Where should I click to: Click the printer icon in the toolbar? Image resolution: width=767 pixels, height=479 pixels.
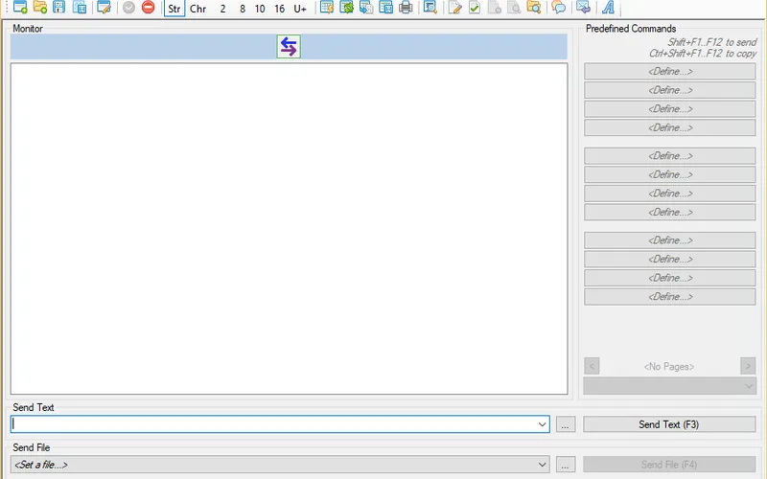click(406, 9)
